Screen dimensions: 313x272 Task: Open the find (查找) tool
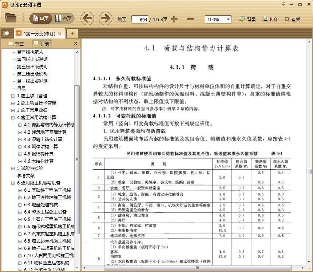293,19
